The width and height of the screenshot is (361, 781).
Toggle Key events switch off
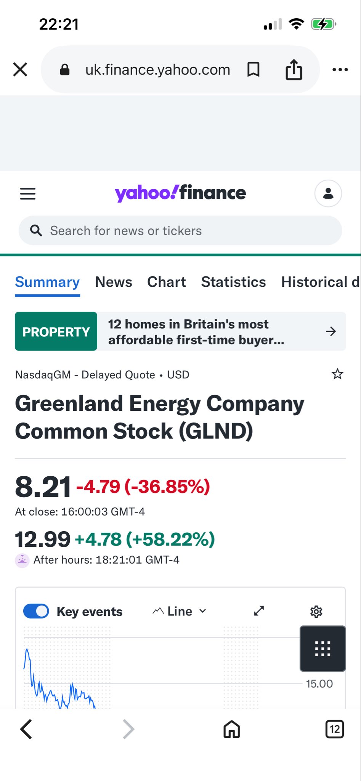click(x=36, y=611)
